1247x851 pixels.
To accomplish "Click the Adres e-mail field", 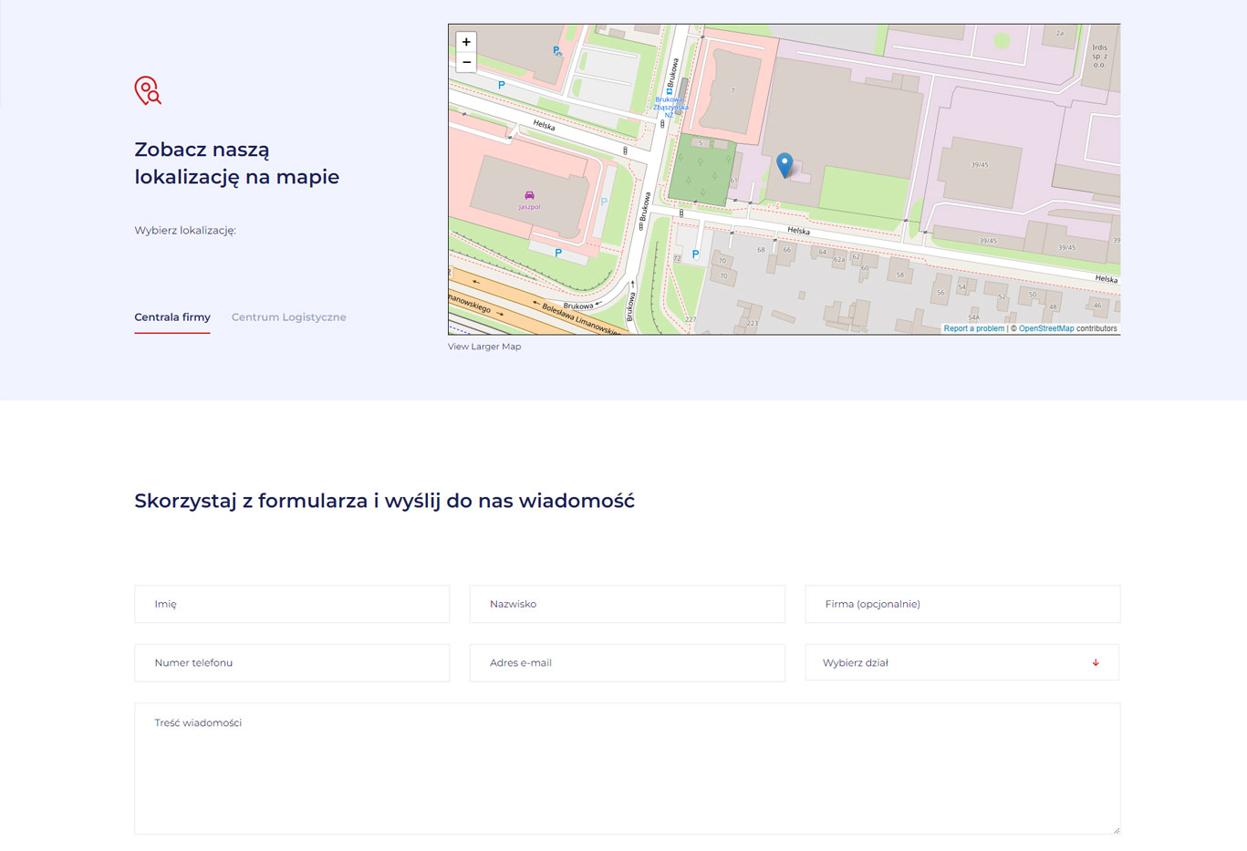I will click(x=627, y=663).
